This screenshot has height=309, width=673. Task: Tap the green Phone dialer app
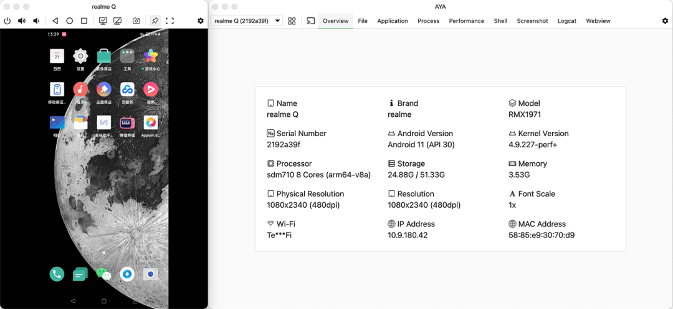(57, 274)
